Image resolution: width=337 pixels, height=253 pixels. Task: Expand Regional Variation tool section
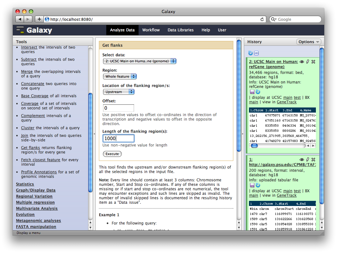(x=34, y=196)
